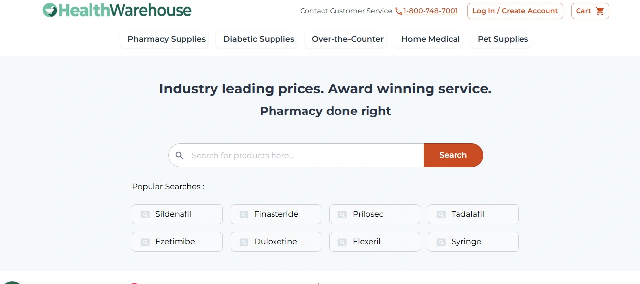Viewport: 640px width, 284px height.
Task: Open the Pet Supplies menu
Action: (x=503, y=39)
